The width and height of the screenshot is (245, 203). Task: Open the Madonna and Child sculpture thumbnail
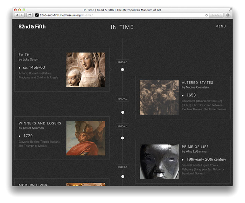click(x=86, y=70)
